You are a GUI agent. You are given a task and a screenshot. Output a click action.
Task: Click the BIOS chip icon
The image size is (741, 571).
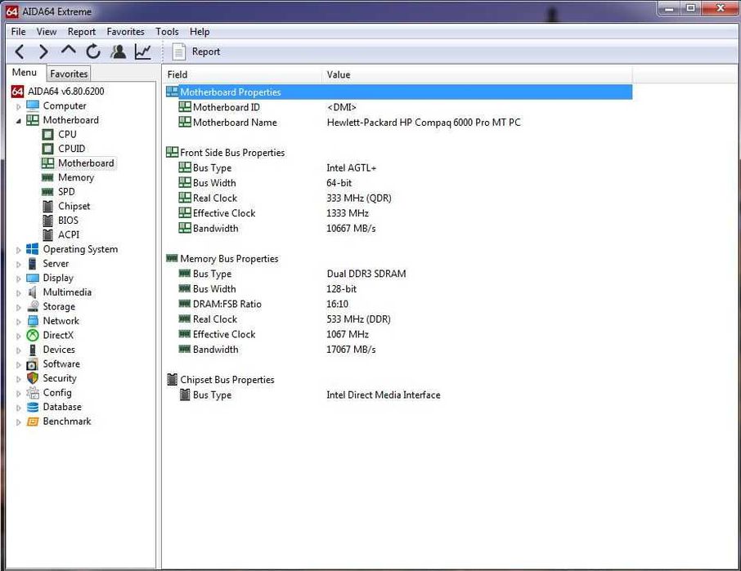pos(47,221)
